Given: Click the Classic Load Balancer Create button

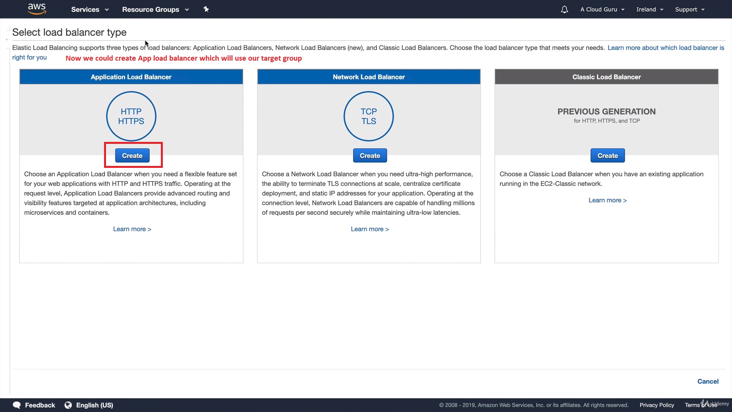Looking at the screenshot, I should coord(607,155).
